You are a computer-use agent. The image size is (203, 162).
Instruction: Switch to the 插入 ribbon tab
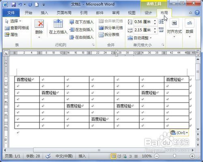[x=44, y=13]
